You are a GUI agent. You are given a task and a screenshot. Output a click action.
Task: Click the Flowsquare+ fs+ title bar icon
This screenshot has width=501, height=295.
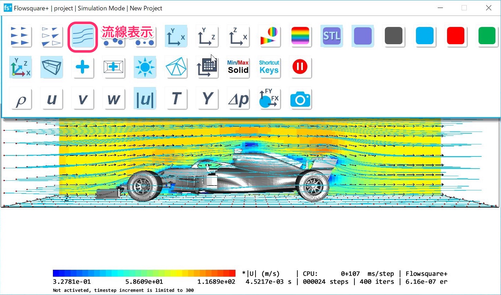tap(8, 8)
